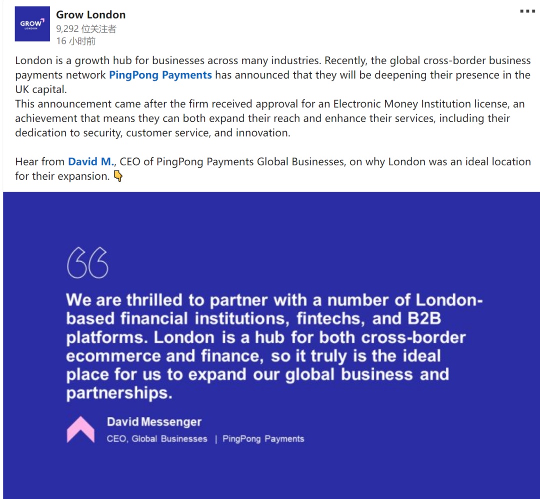This screenshot has width=540, height=499.
Task: Click the PingPong Payments caption in image
Action: coord(263,438)
